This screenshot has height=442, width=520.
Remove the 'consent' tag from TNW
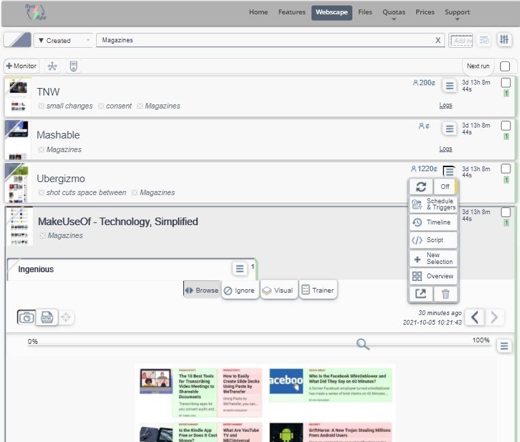(x=101, y=106)
